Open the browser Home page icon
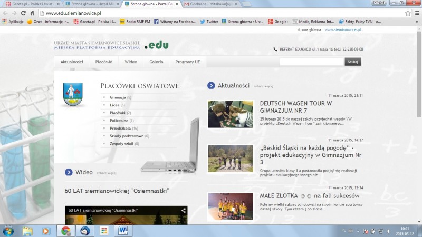Viewport: 422px width, 237px height. (32, 13)
